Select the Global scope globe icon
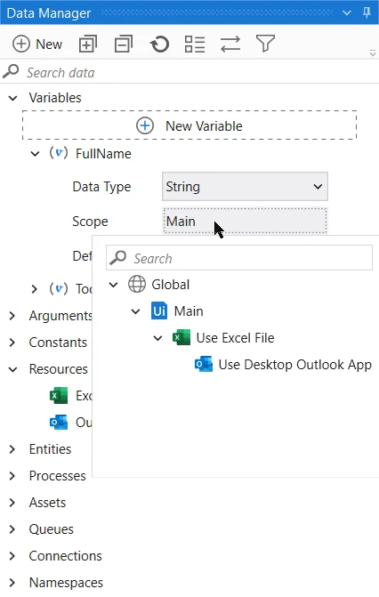 coord(137,285)
